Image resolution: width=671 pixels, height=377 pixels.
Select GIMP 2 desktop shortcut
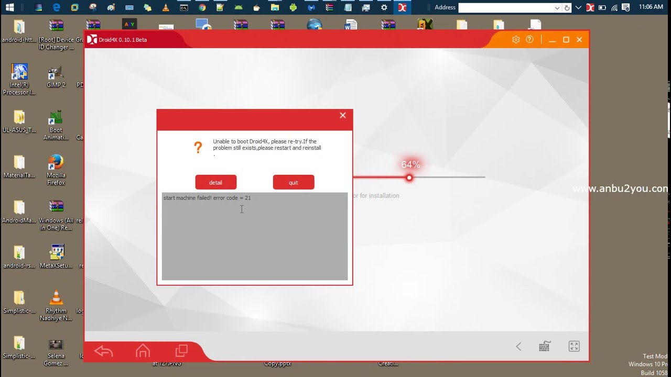point(56,76)
